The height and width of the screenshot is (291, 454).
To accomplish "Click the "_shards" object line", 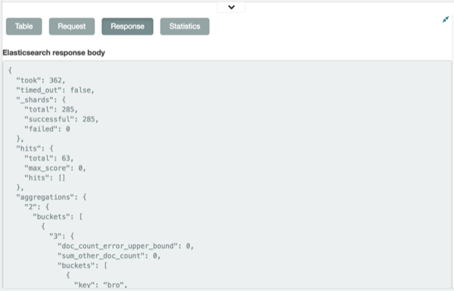I will 41,100.
